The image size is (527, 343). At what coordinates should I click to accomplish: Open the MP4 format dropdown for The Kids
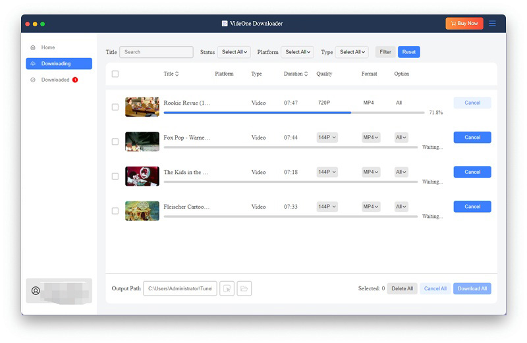coord(371,172)
